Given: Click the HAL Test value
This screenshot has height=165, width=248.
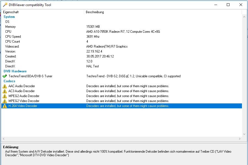Looking at the screenshot, I should tap(93, 66).
